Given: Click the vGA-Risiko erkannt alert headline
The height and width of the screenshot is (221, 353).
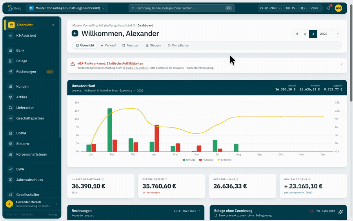Looking at the screenshot, I should coord(110,63).
